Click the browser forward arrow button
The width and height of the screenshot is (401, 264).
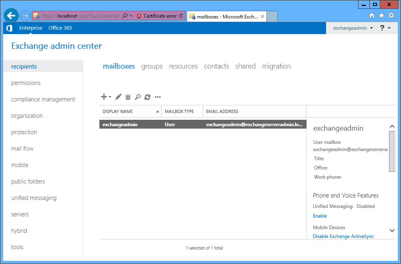tap(25, 16)
